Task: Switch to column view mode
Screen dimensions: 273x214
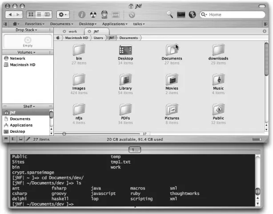Action: (47, 14)
